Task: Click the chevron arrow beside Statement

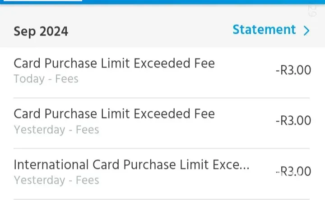Action: (x=307, y=31)
